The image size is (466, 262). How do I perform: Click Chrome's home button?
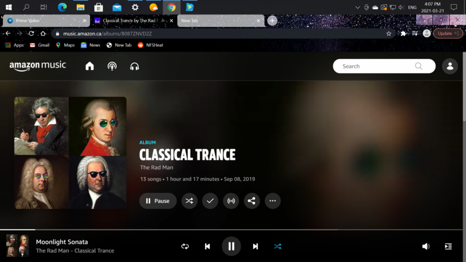point(43,34)
